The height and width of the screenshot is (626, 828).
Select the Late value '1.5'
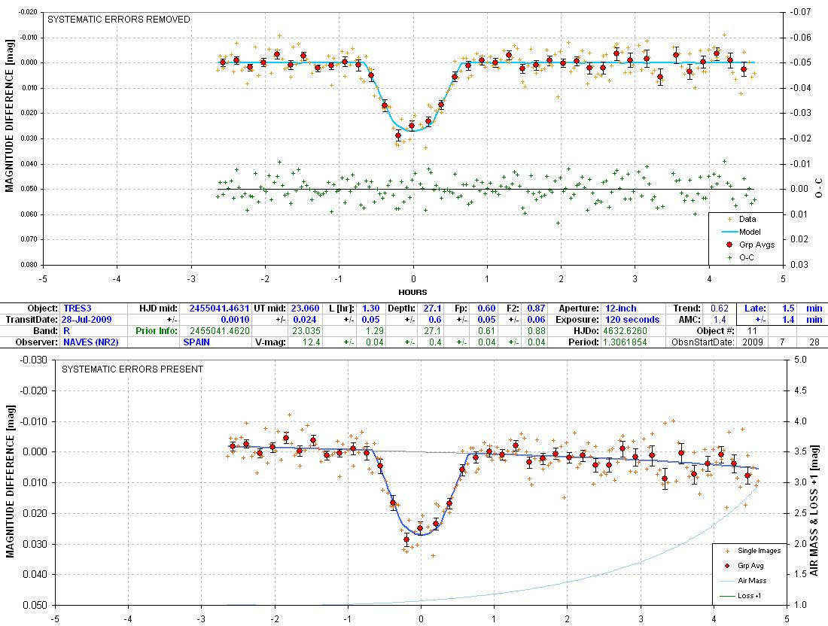pyautogui.click(x=788, y=308)
